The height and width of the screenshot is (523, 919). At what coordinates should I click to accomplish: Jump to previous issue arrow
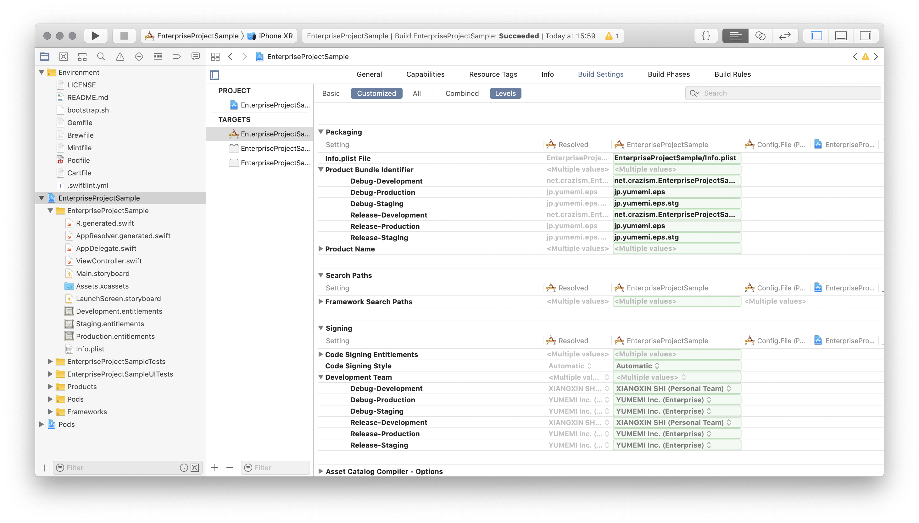pyautogui.click(x=855, y=56)
